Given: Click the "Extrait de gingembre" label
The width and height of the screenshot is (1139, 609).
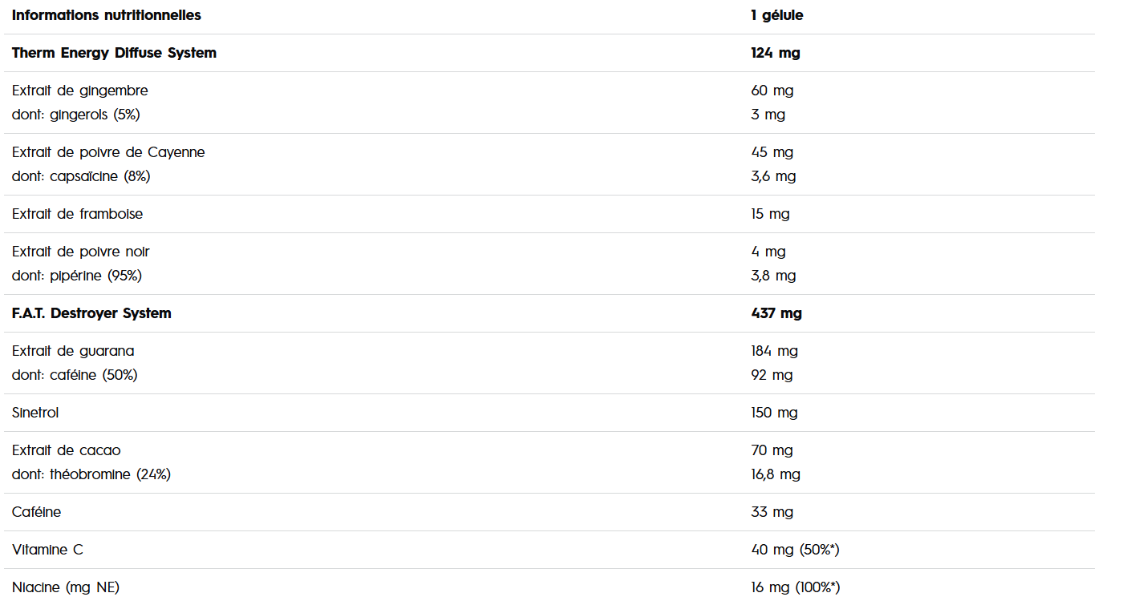Looking at the screenshot, I should click(79, 91).
